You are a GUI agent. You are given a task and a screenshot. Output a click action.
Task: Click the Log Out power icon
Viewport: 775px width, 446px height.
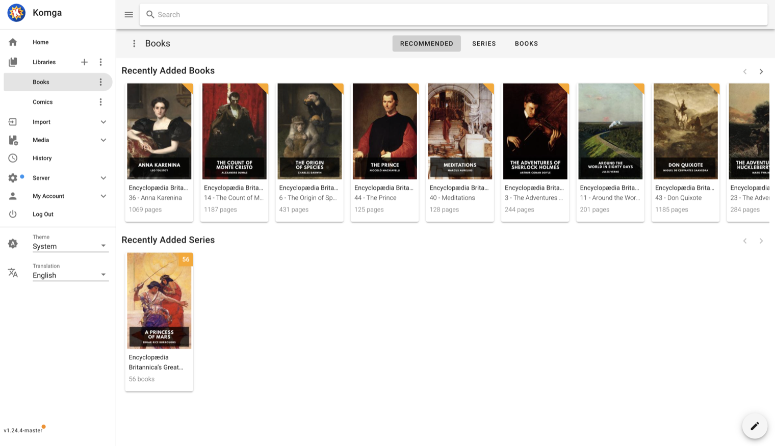(13, 214)
